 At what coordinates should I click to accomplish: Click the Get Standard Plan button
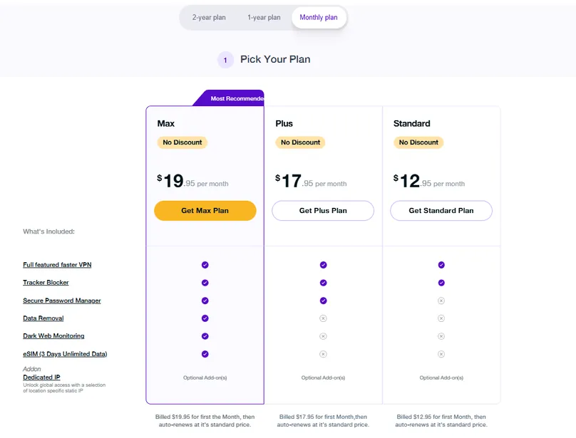coord(441,210)
